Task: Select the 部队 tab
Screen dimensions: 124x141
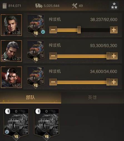Action: 31,98
